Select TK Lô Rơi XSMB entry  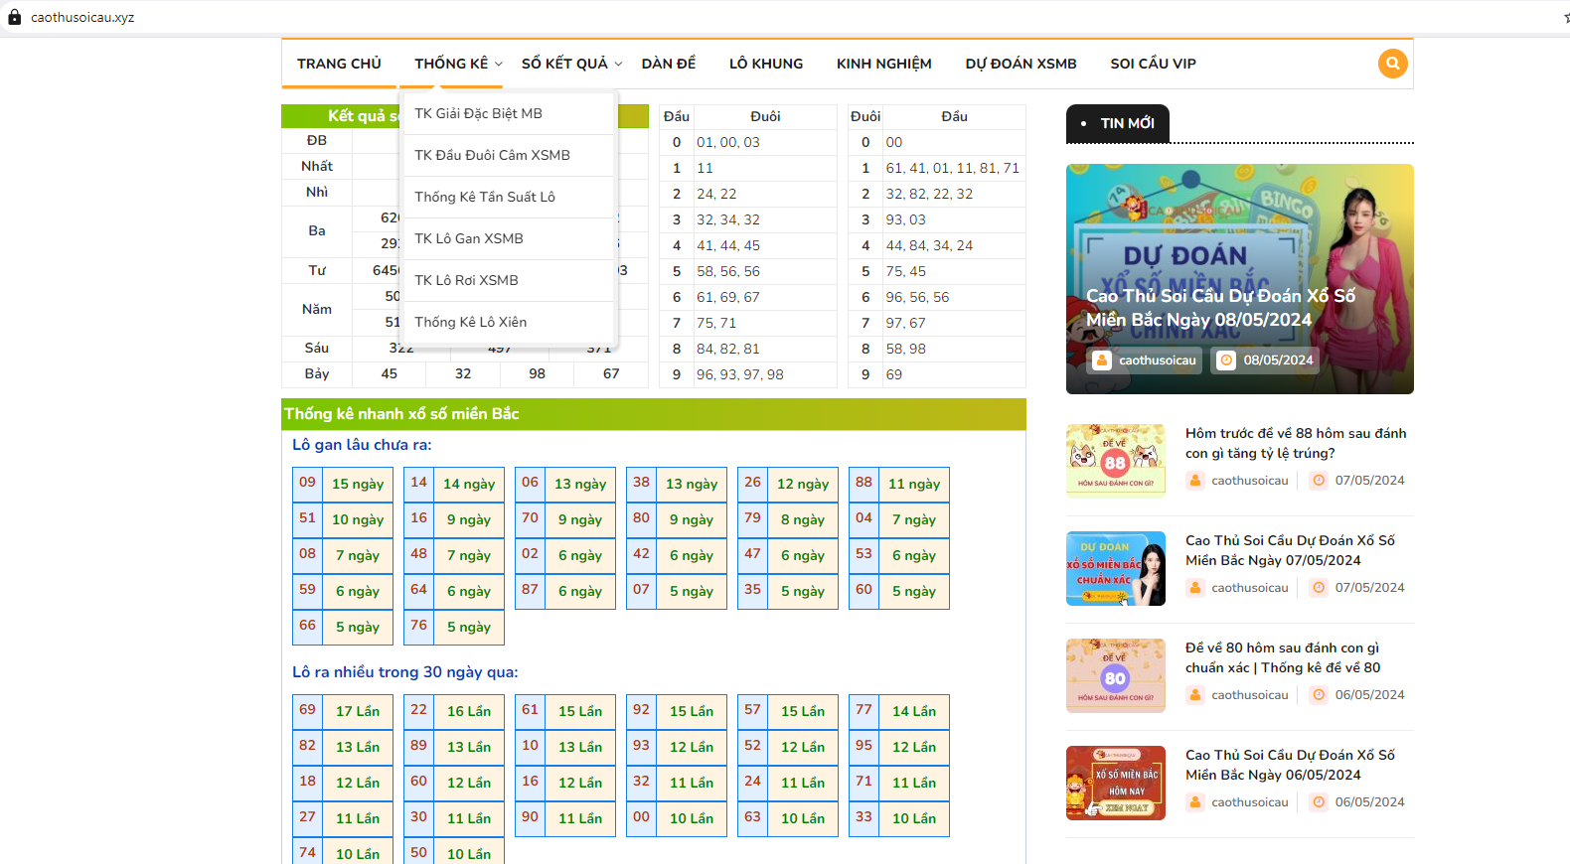[510, 280]
